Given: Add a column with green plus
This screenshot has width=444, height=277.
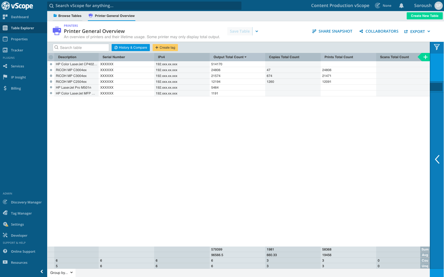Looking at the screenshot, I should 425,57.
